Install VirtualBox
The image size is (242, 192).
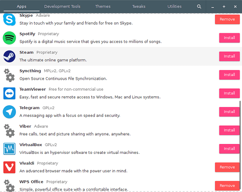click(229, 149)
